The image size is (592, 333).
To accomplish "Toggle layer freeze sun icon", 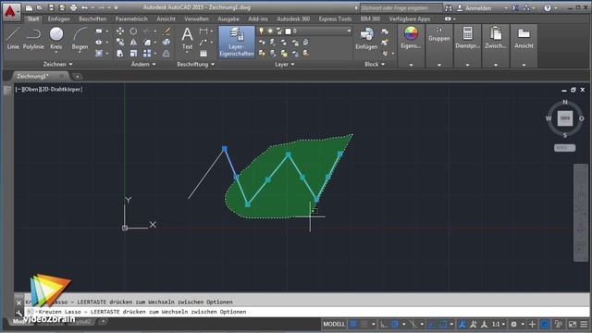I will pyautogui.click(x=270, y=31).
